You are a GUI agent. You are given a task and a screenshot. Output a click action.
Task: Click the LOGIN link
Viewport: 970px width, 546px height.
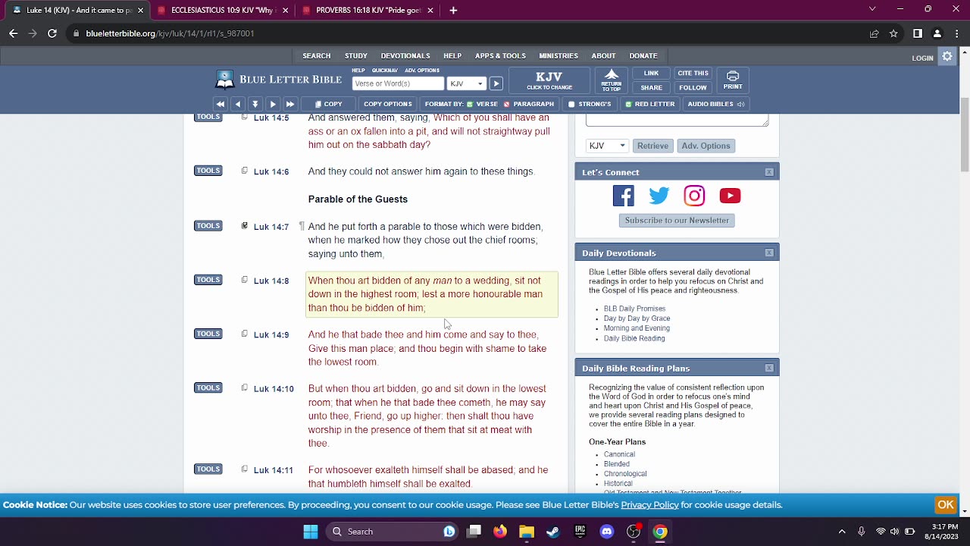tap(922, 58)
